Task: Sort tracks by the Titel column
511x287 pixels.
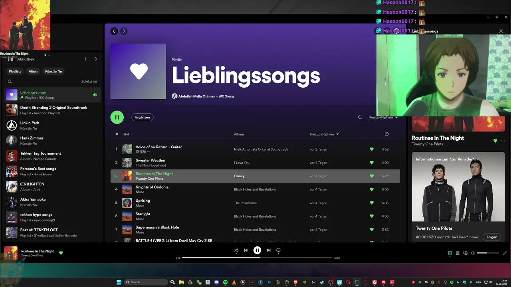Action: pos(125,134)
